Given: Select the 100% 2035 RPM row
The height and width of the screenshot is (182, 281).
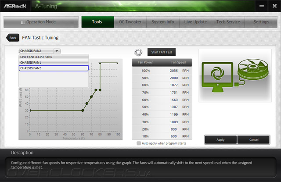Looking at the screenshot, I should [162, 71].
